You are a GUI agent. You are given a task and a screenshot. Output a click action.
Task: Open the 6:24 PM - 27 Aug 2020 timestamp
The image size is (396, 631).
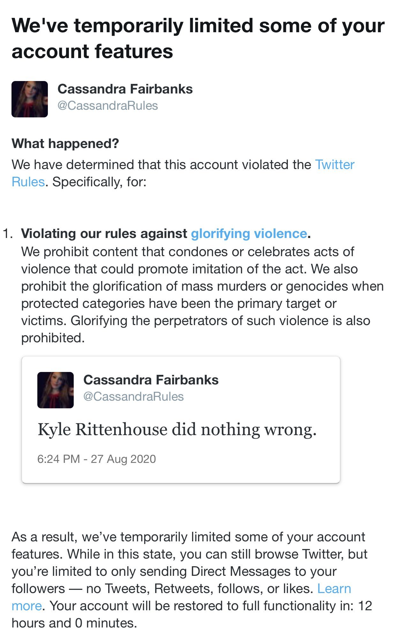pyautogui.click(x=97, y=459)
